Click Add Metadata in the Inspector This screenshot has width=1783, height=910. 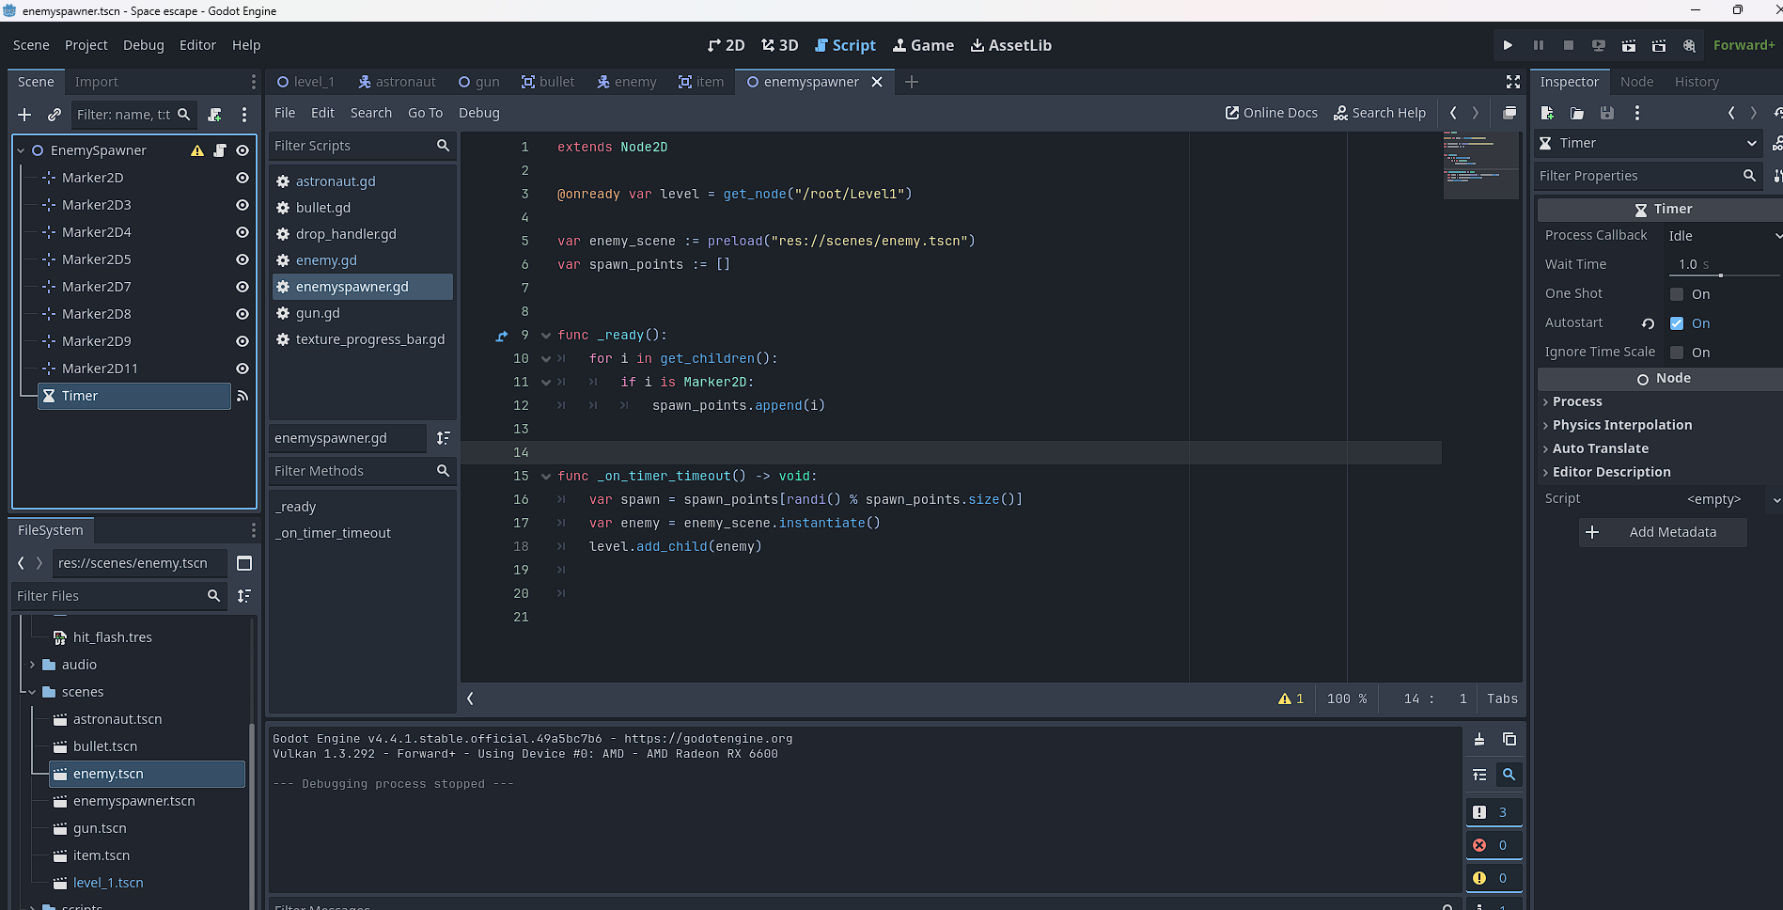click(x=1663, y=532)
